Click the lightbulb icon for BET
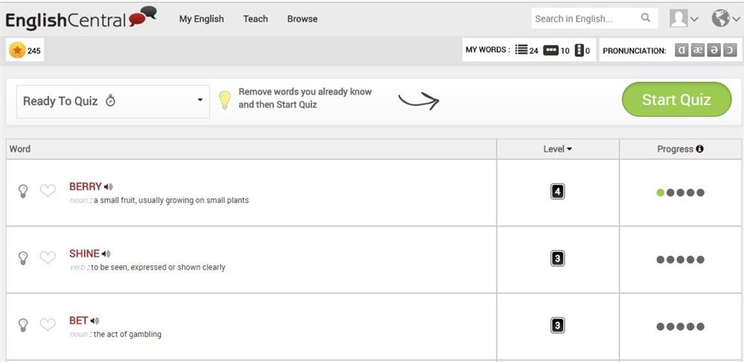 tap(23, 325)
